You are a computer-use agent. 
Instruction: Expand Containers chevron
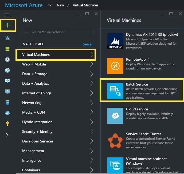point(92,170)
